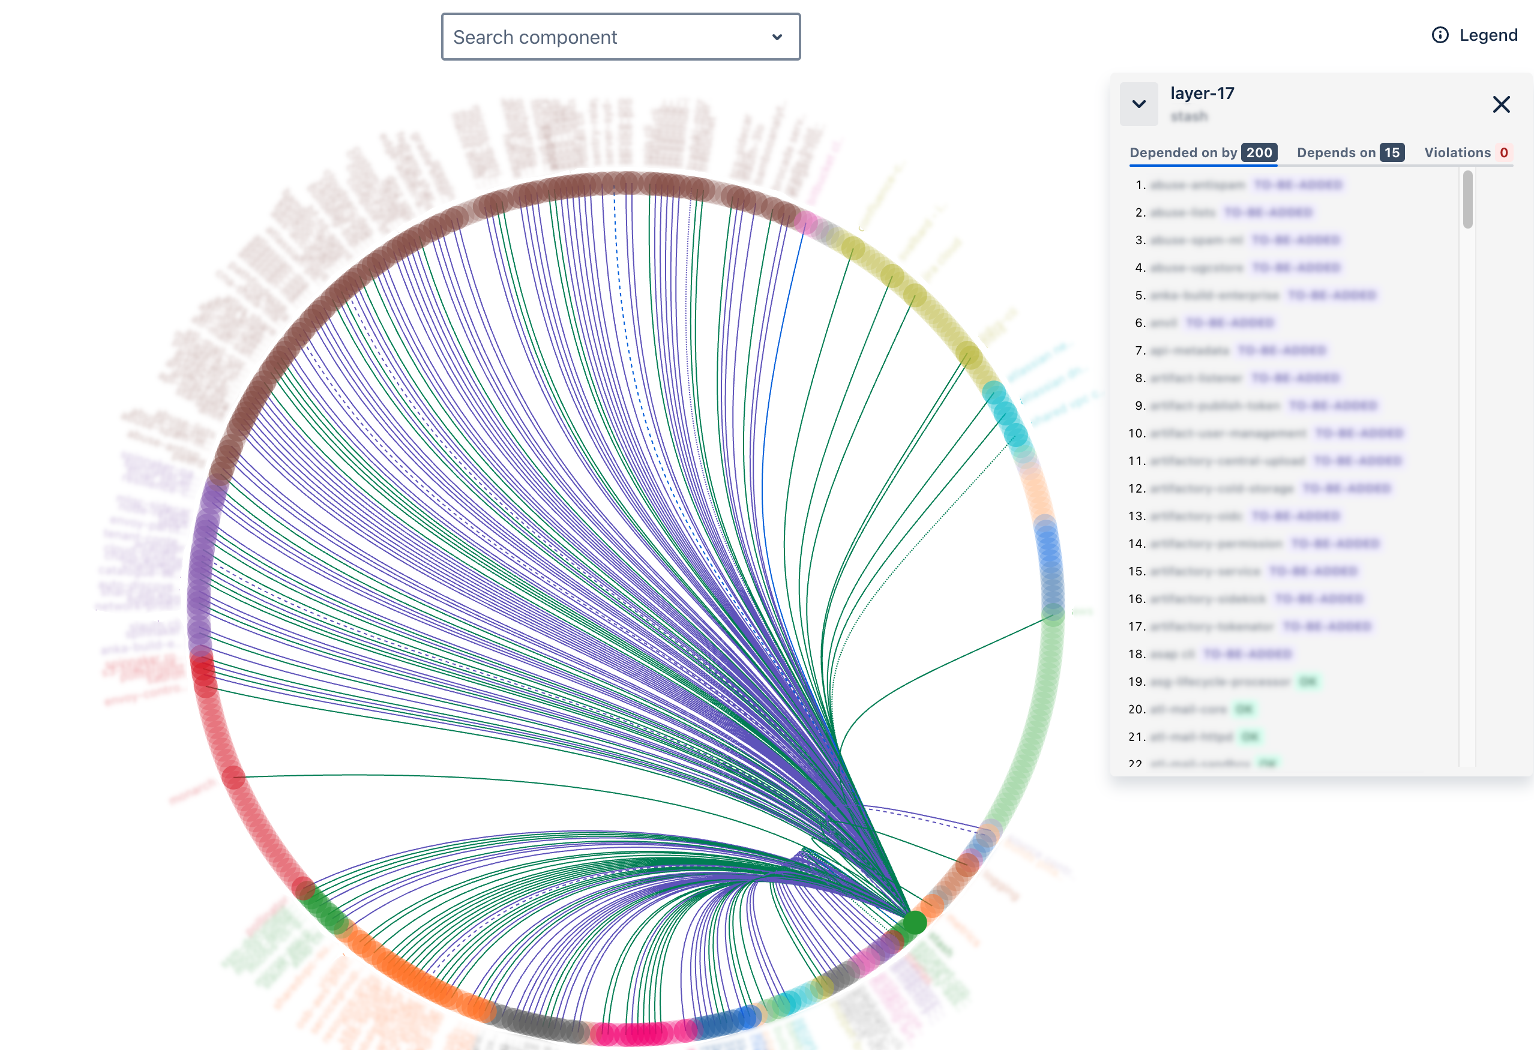Switch to the Violations tab
This screenshot has height=1050, width=1534.
point(1457,152)
